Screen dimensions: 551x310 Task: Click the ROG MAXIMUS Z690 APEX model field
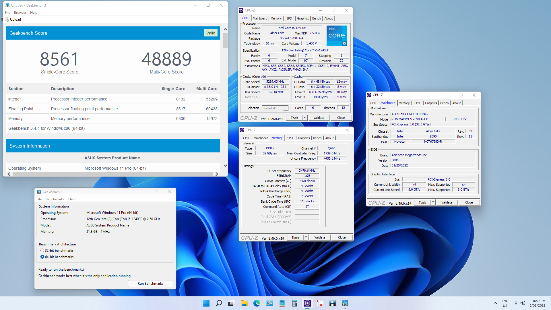coord(417,119)
